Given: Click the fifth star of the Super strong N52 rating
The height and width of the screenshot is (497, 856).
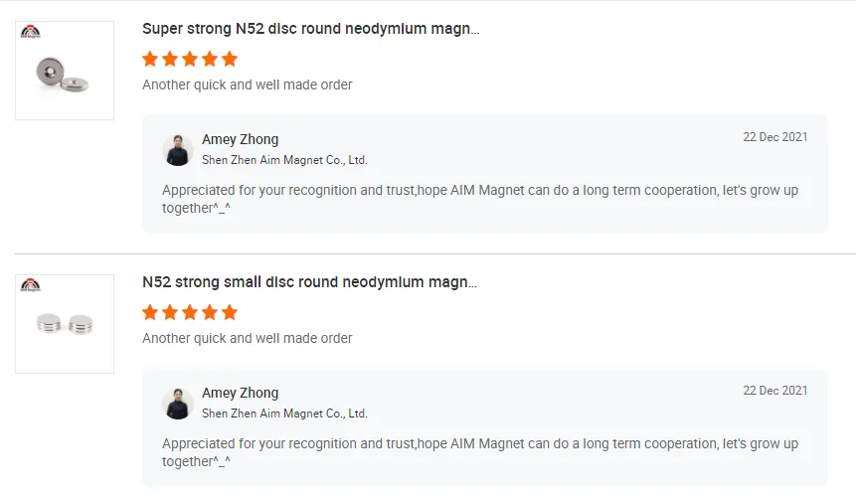Looking at the screenshot, I should pyautogui.click(x=230, y=59).
